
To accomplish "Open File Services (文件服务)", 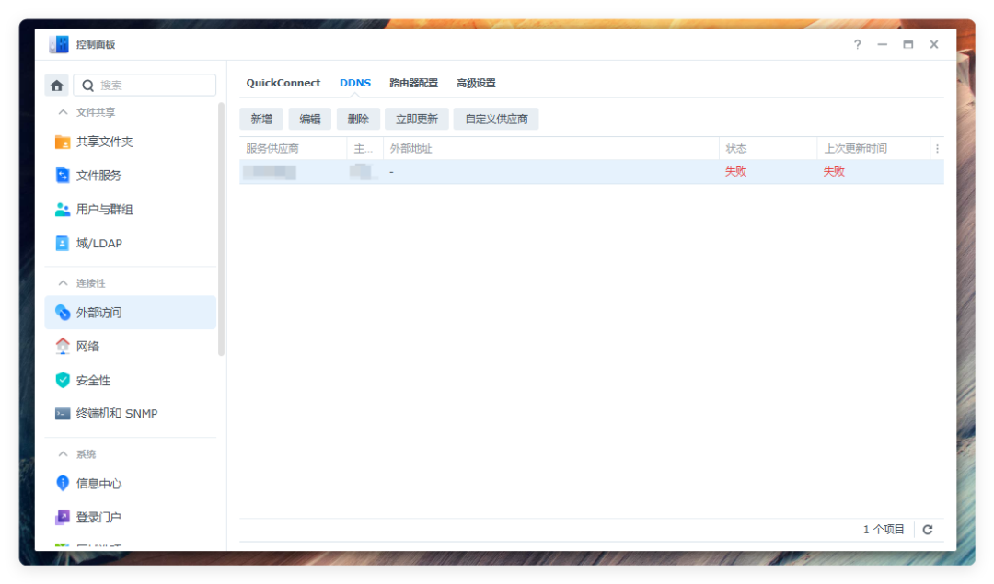I will (x=130, y=176).
